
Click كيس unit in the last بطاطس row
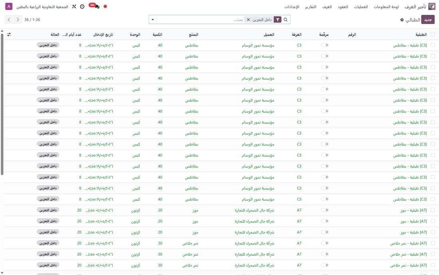[x=136, y=199]
